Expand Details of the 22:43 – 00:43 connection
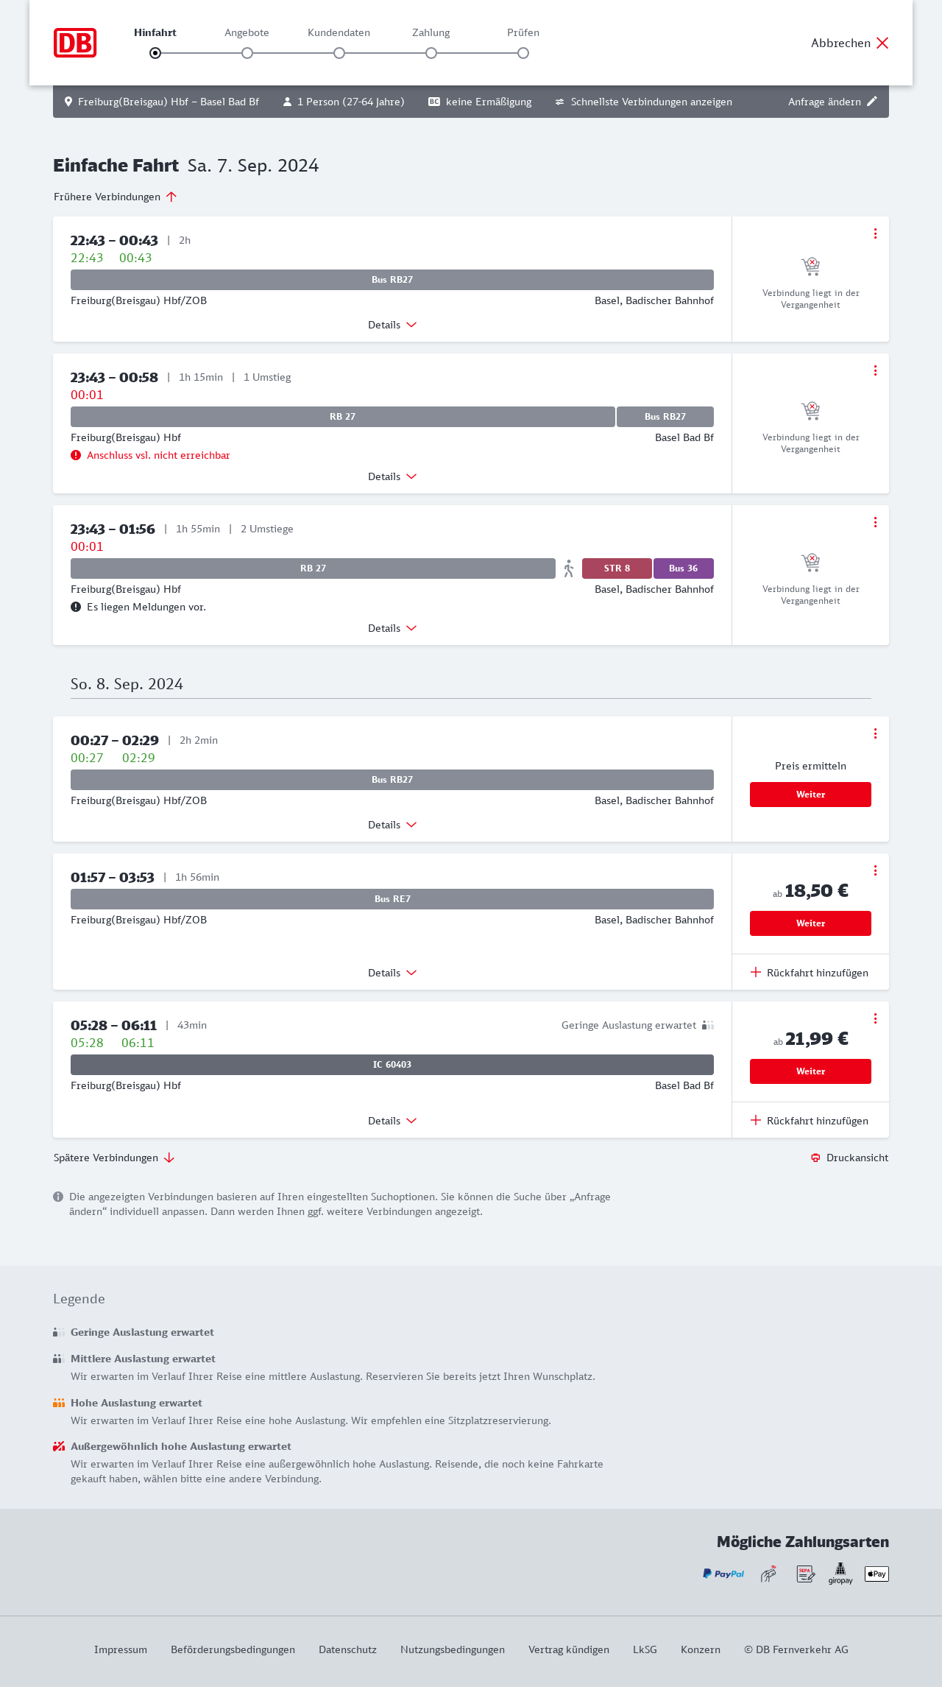Screen dimensions: 942x1687 coord(392,325)
